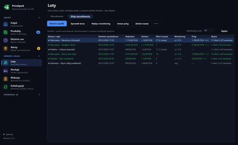Click the 17 (2 nowe) offers cell
238x145 pixels.
click(161, 40)
